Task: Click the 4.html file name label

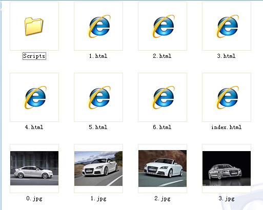Action: click(x=34, y=127)
